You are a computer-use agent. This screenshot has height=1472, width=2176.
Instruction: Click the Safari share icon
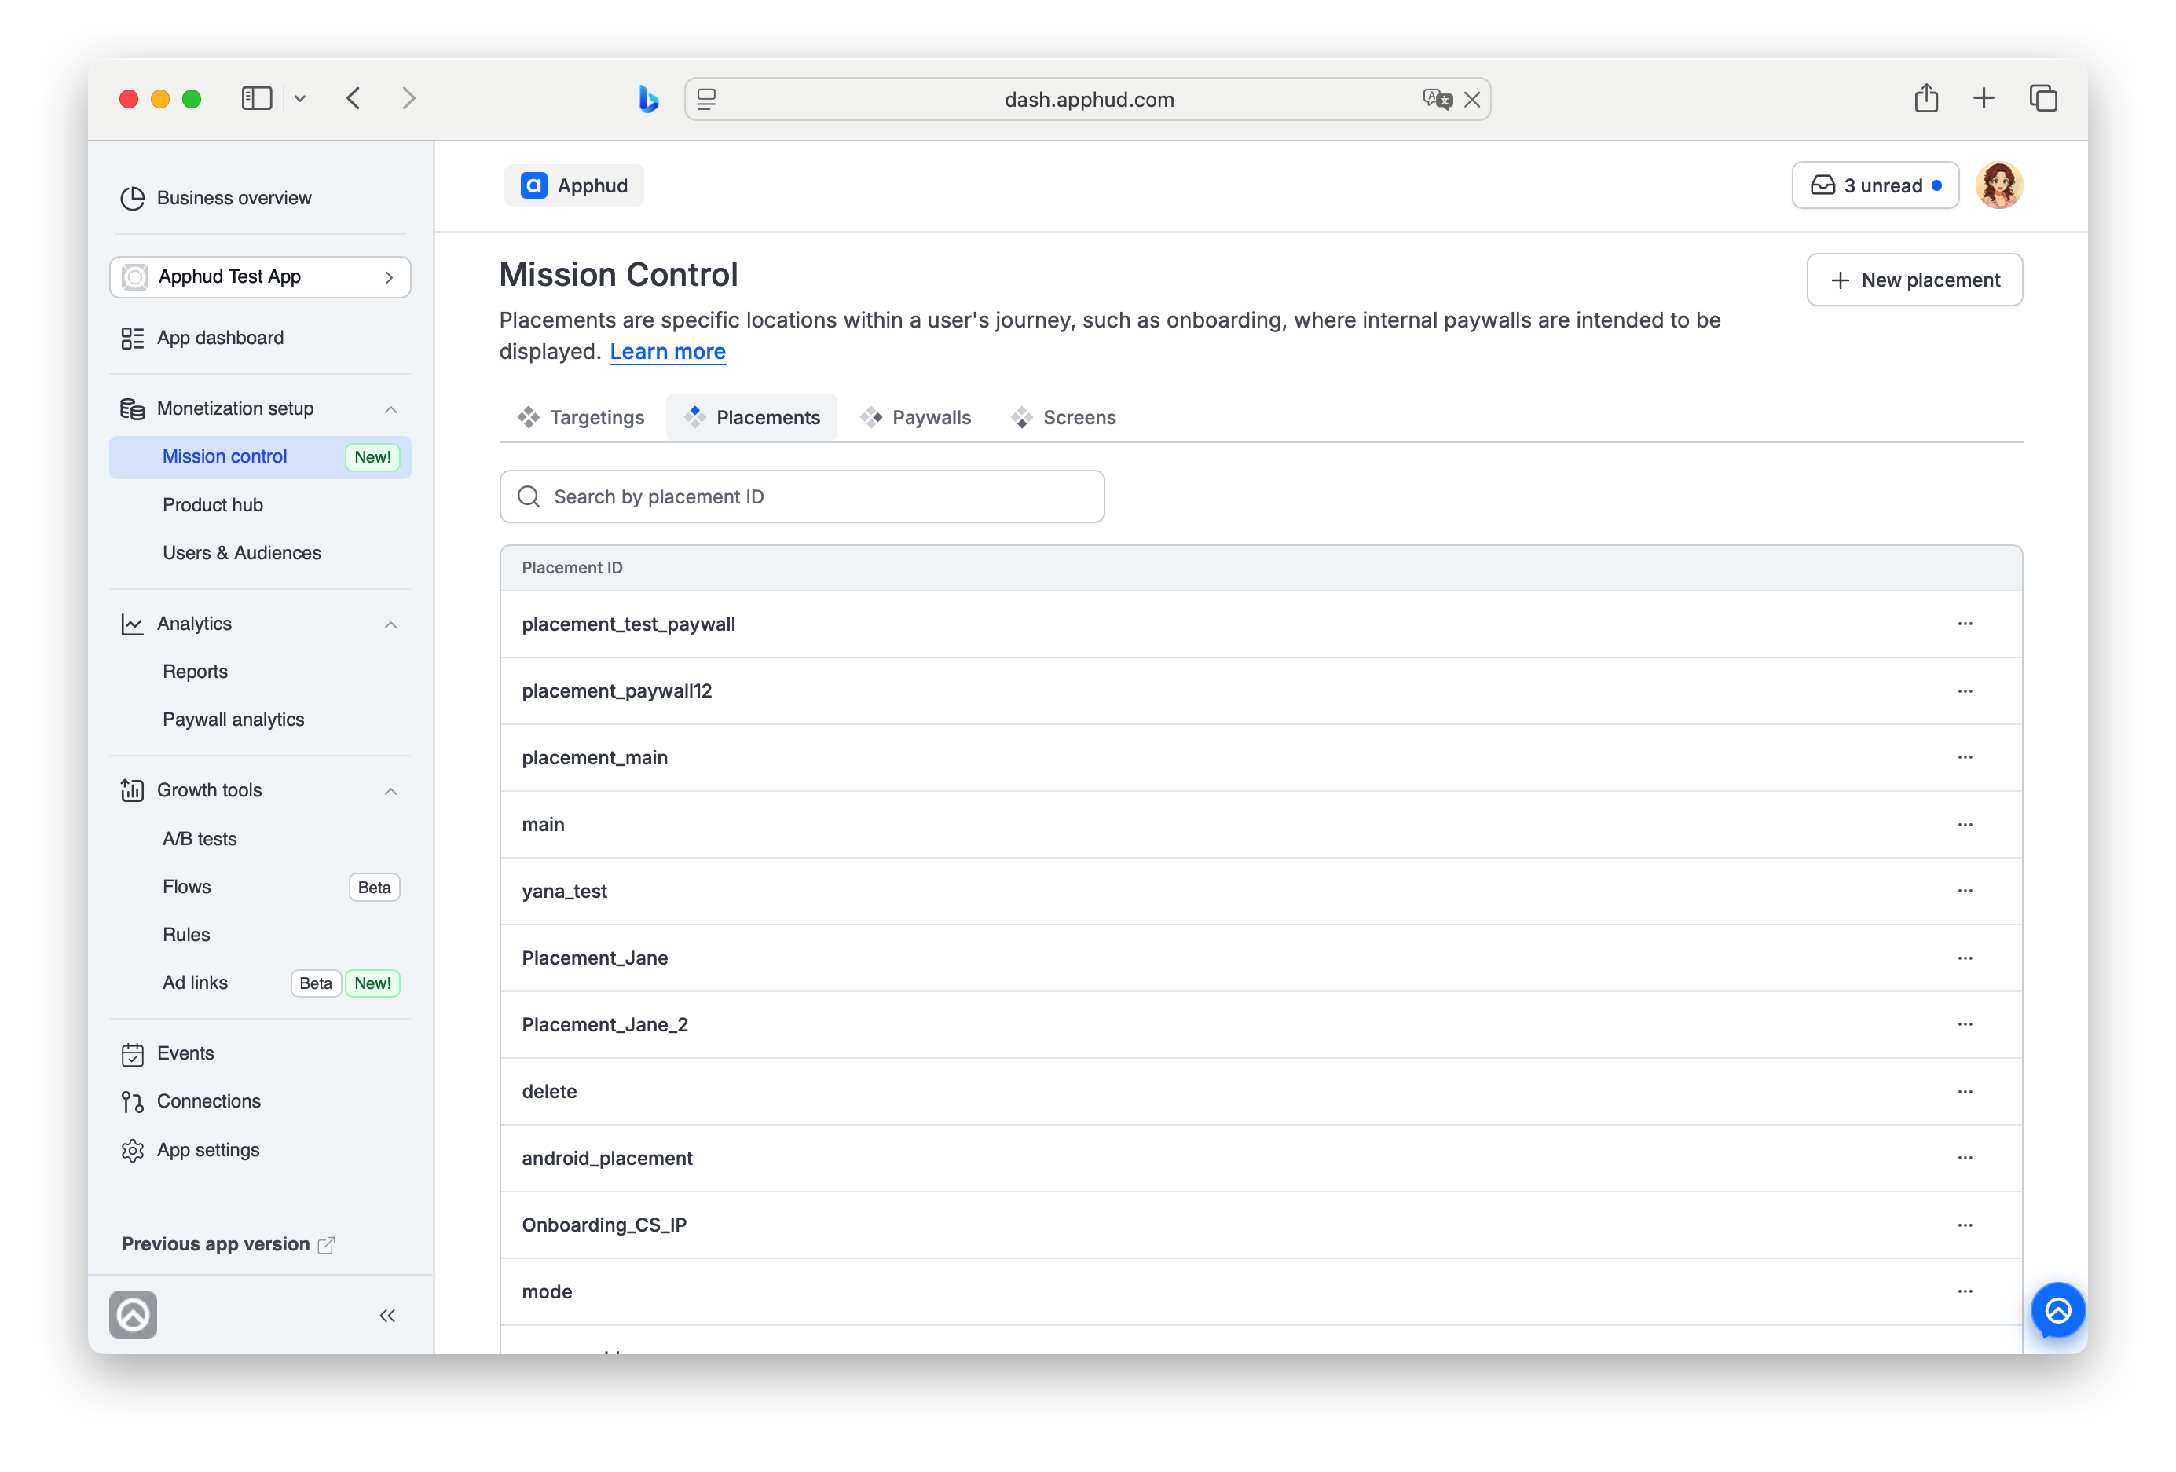1925,98
